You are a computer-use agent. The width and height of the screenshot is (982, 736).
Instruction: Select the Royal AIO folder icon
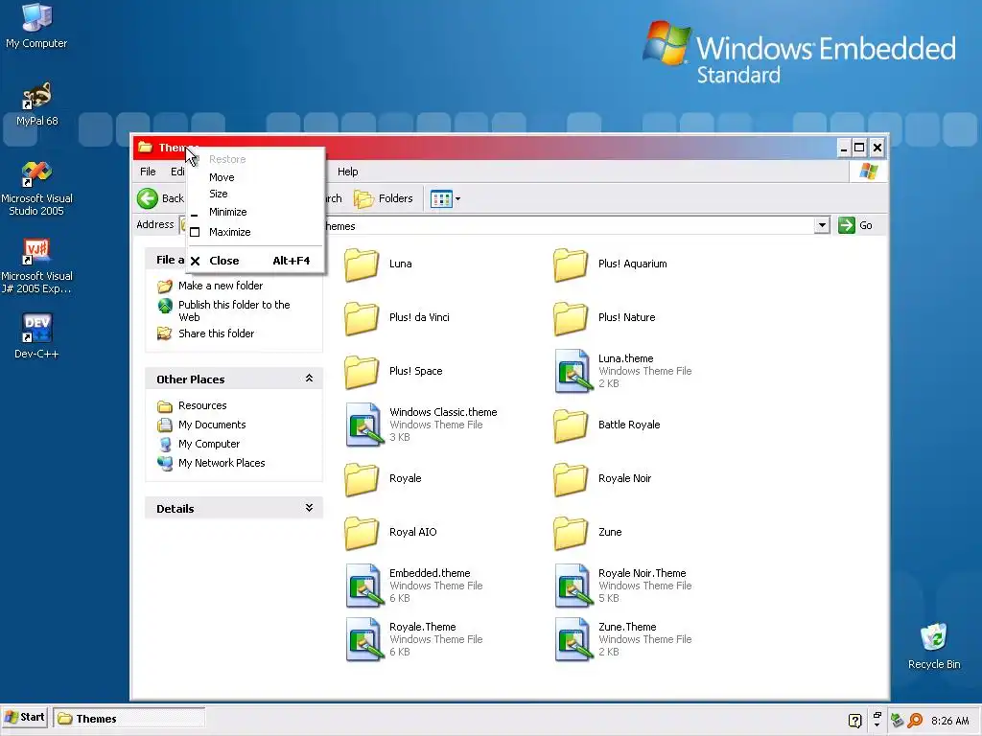[x=362, y=533]
